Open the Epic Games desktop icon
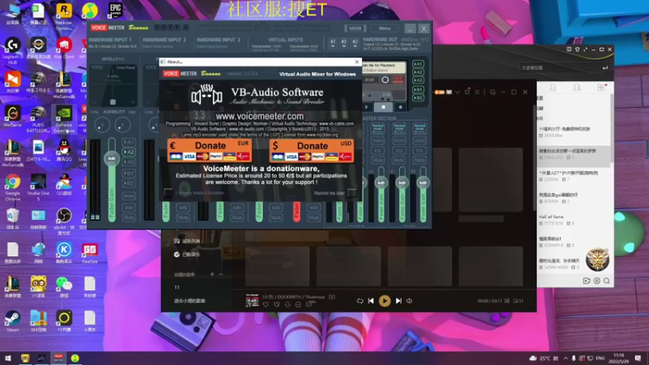Image resolution: width=649 pixels, height=365 pixels. pos(115,11)
